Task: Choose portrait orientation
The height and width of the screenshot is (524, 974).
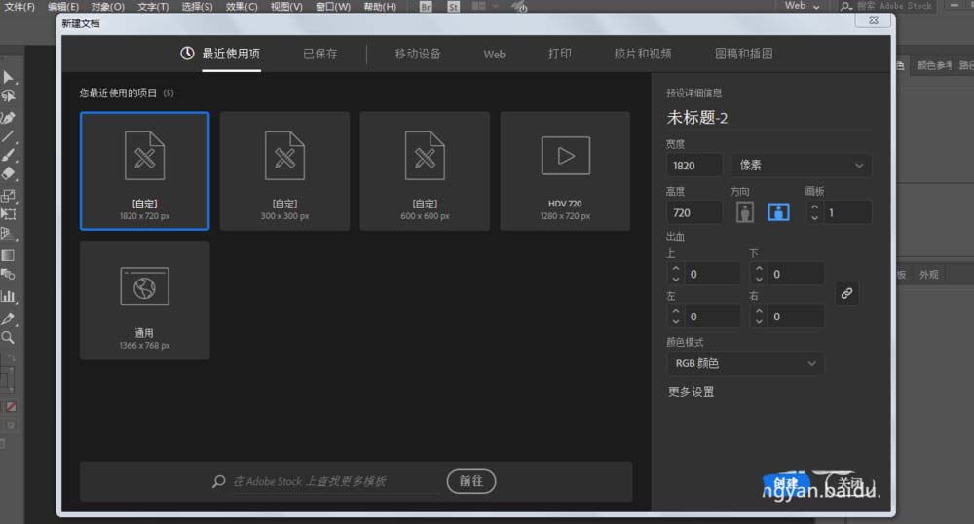Action: (745, 212)
